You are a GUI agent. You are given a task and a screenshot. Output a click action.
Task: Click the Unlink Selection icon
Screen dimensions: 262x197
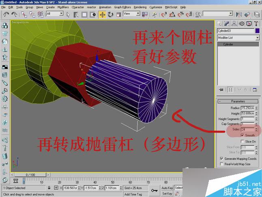32,15
